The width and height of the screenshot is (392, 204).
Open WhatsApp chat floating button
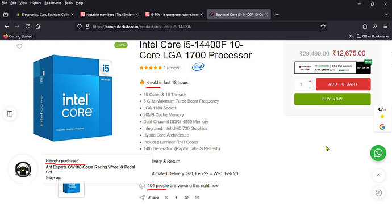(x=378, y=153)
